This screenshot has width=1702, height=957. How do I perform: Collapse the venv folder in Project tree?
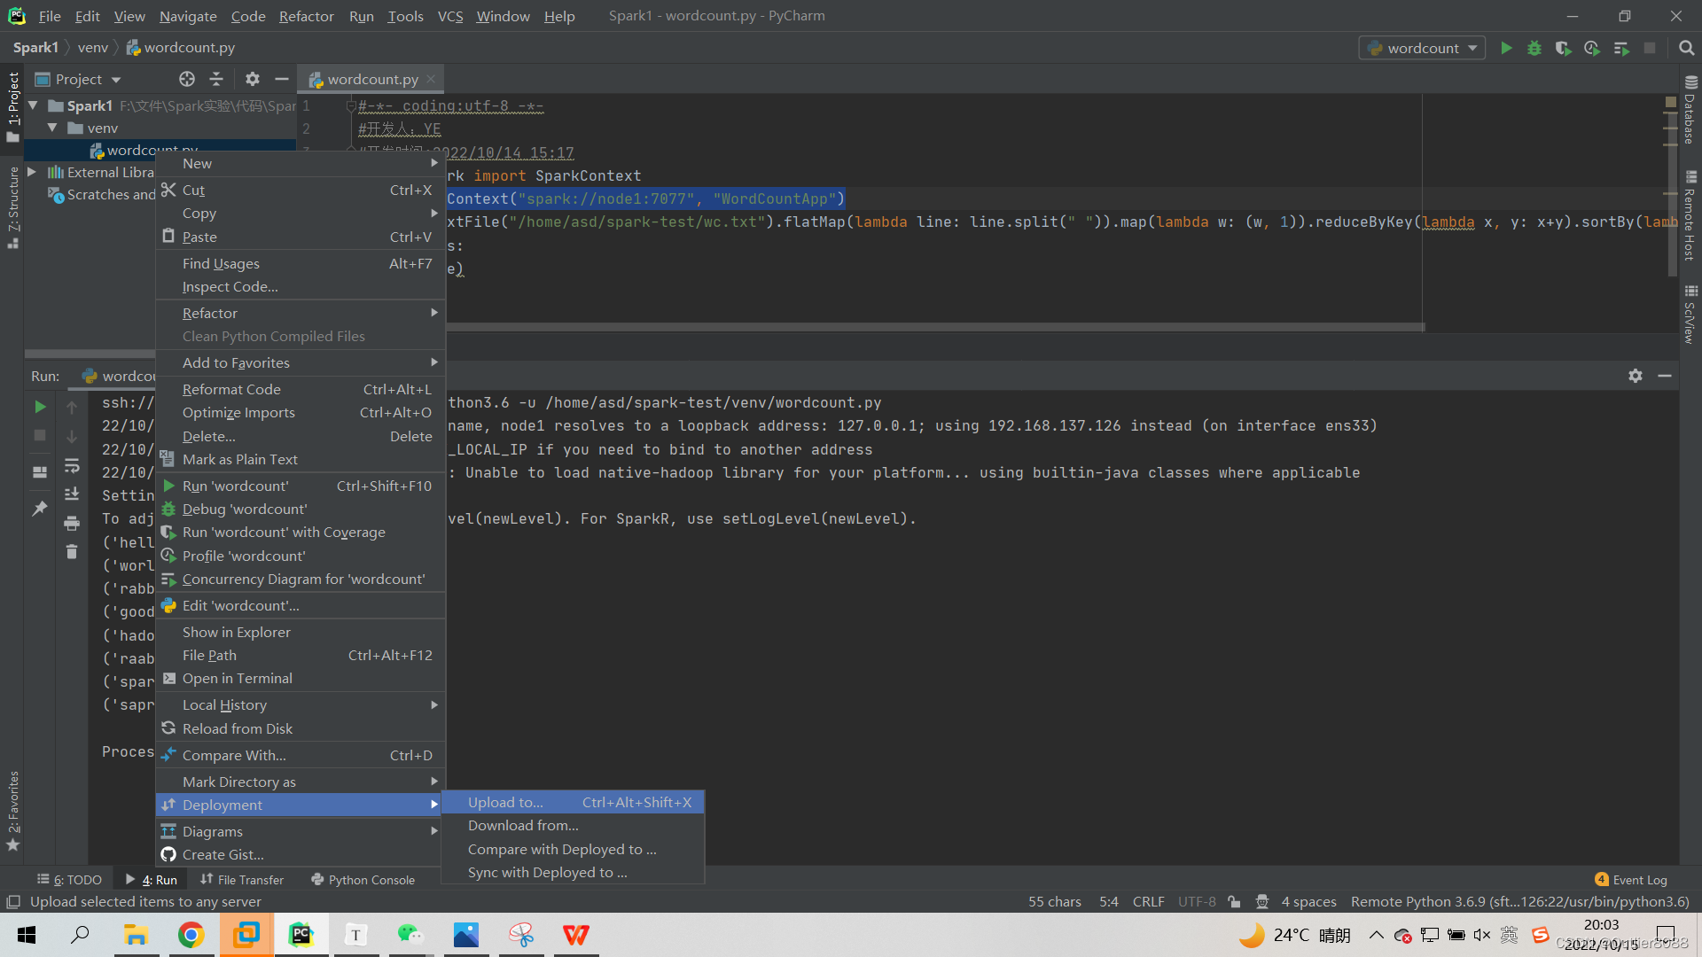(x=53, y=128)
